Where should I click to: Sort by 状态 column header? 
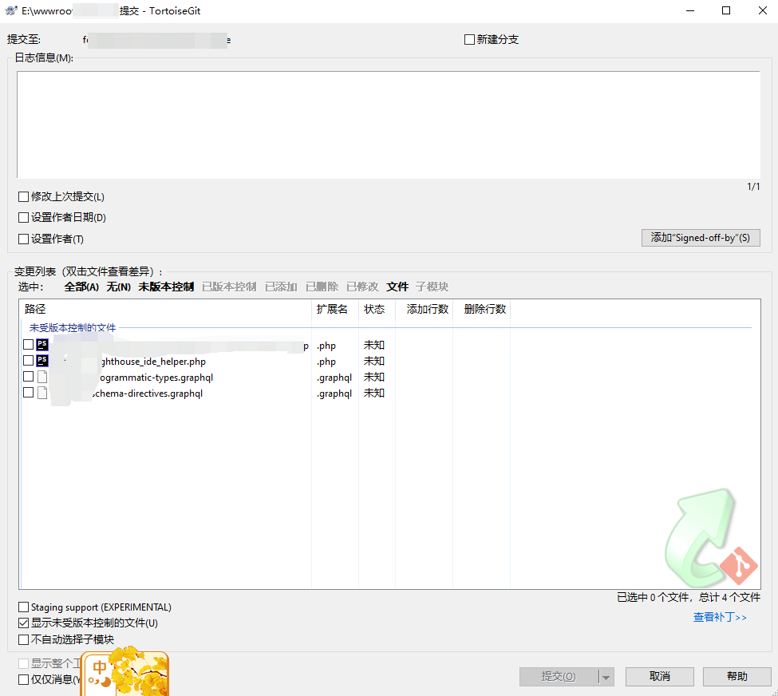(377, 309)
